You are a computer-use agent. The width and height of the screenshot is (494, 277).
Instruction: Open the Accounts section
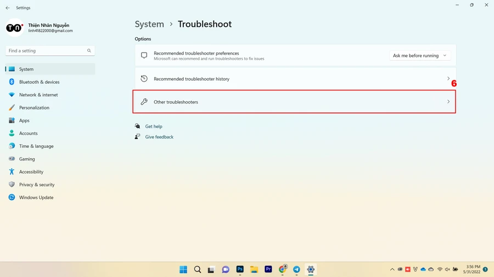pyautogui.click(x=50, y=134)
